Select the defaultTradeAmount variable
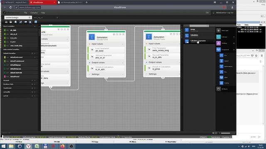 [17, 61]
